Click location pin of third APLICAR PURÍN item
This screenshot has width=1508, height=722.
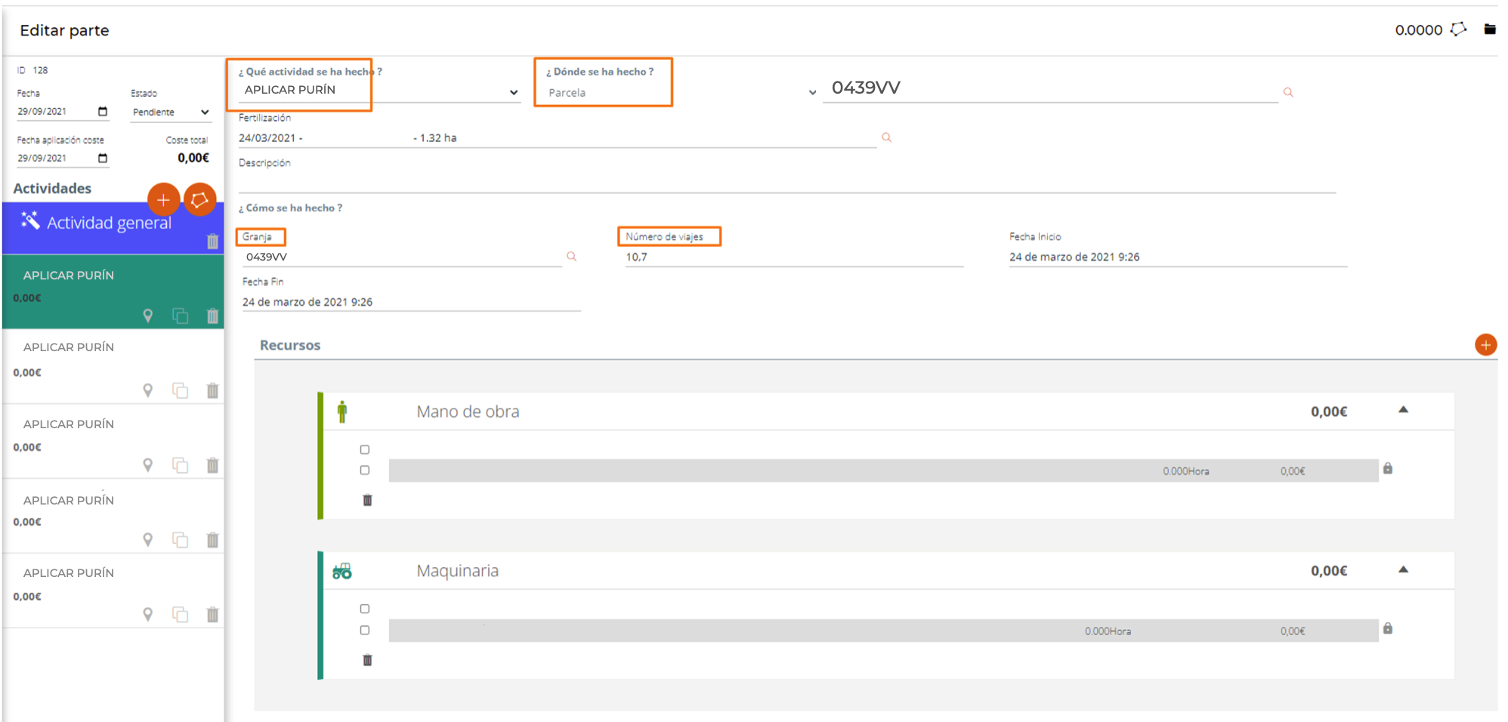pos(148,465)
